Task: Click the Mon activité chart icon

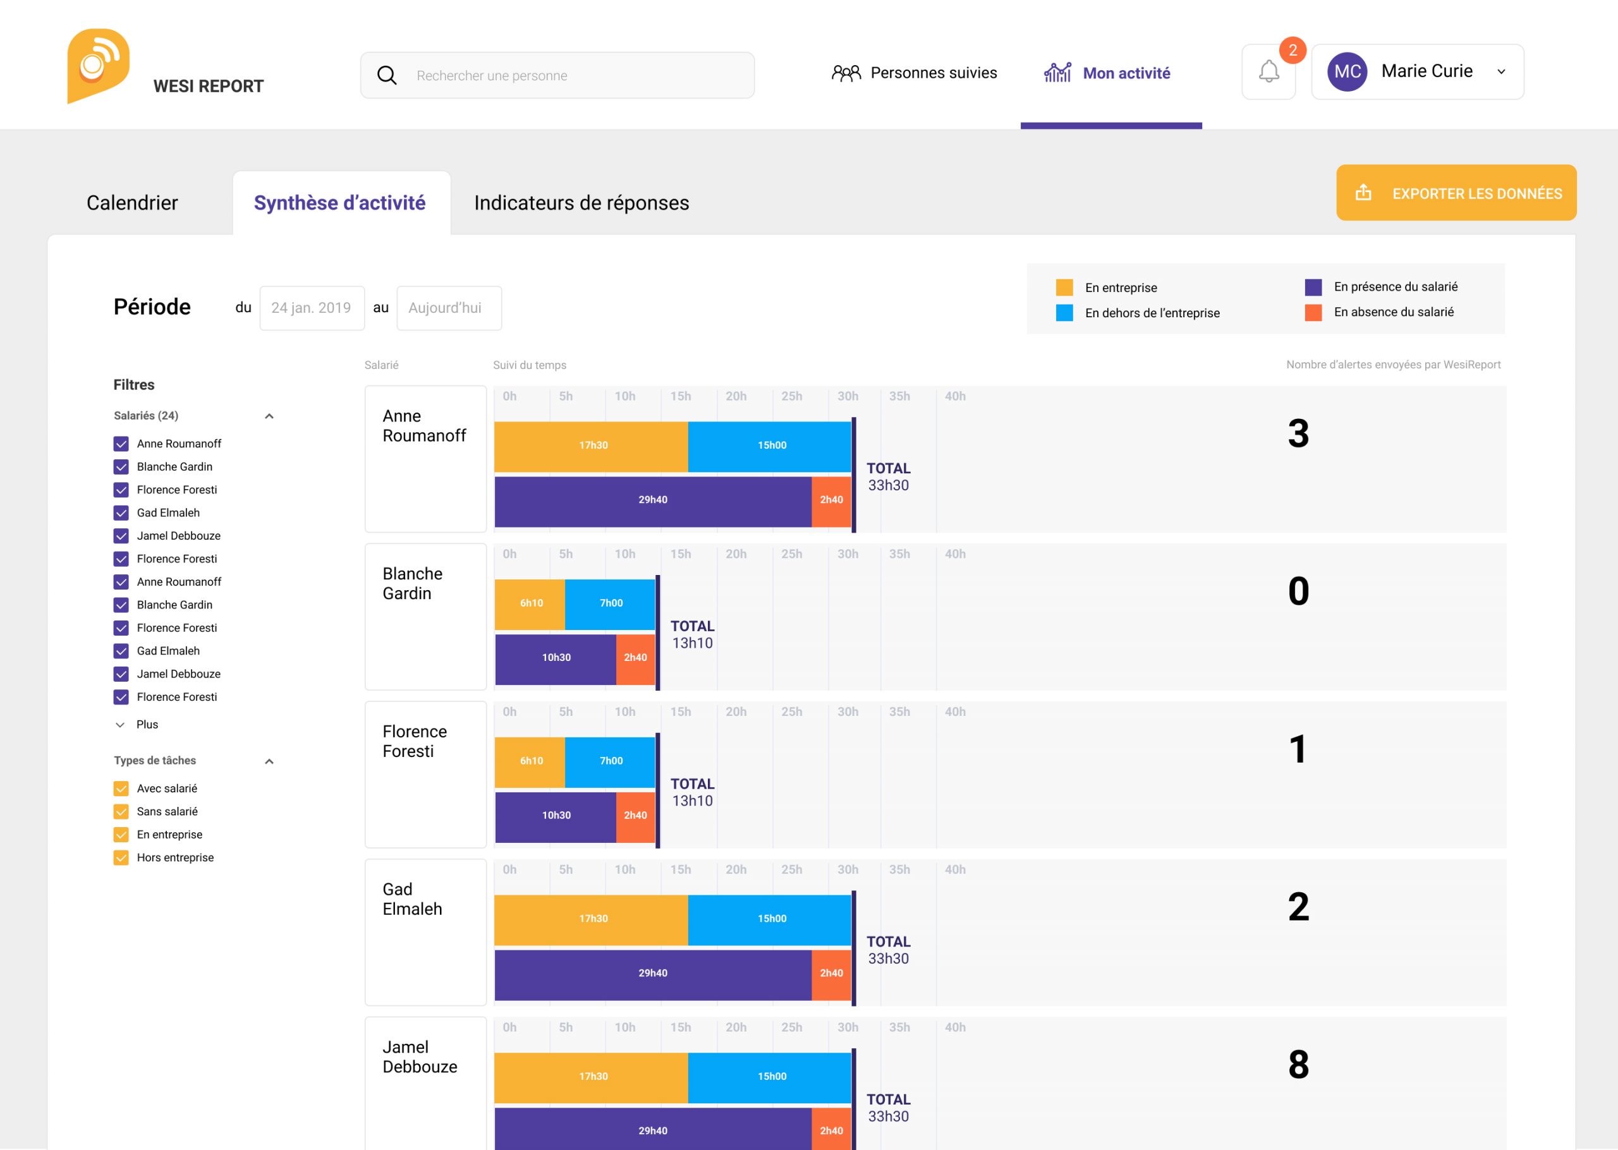Action: point(1057,72)
